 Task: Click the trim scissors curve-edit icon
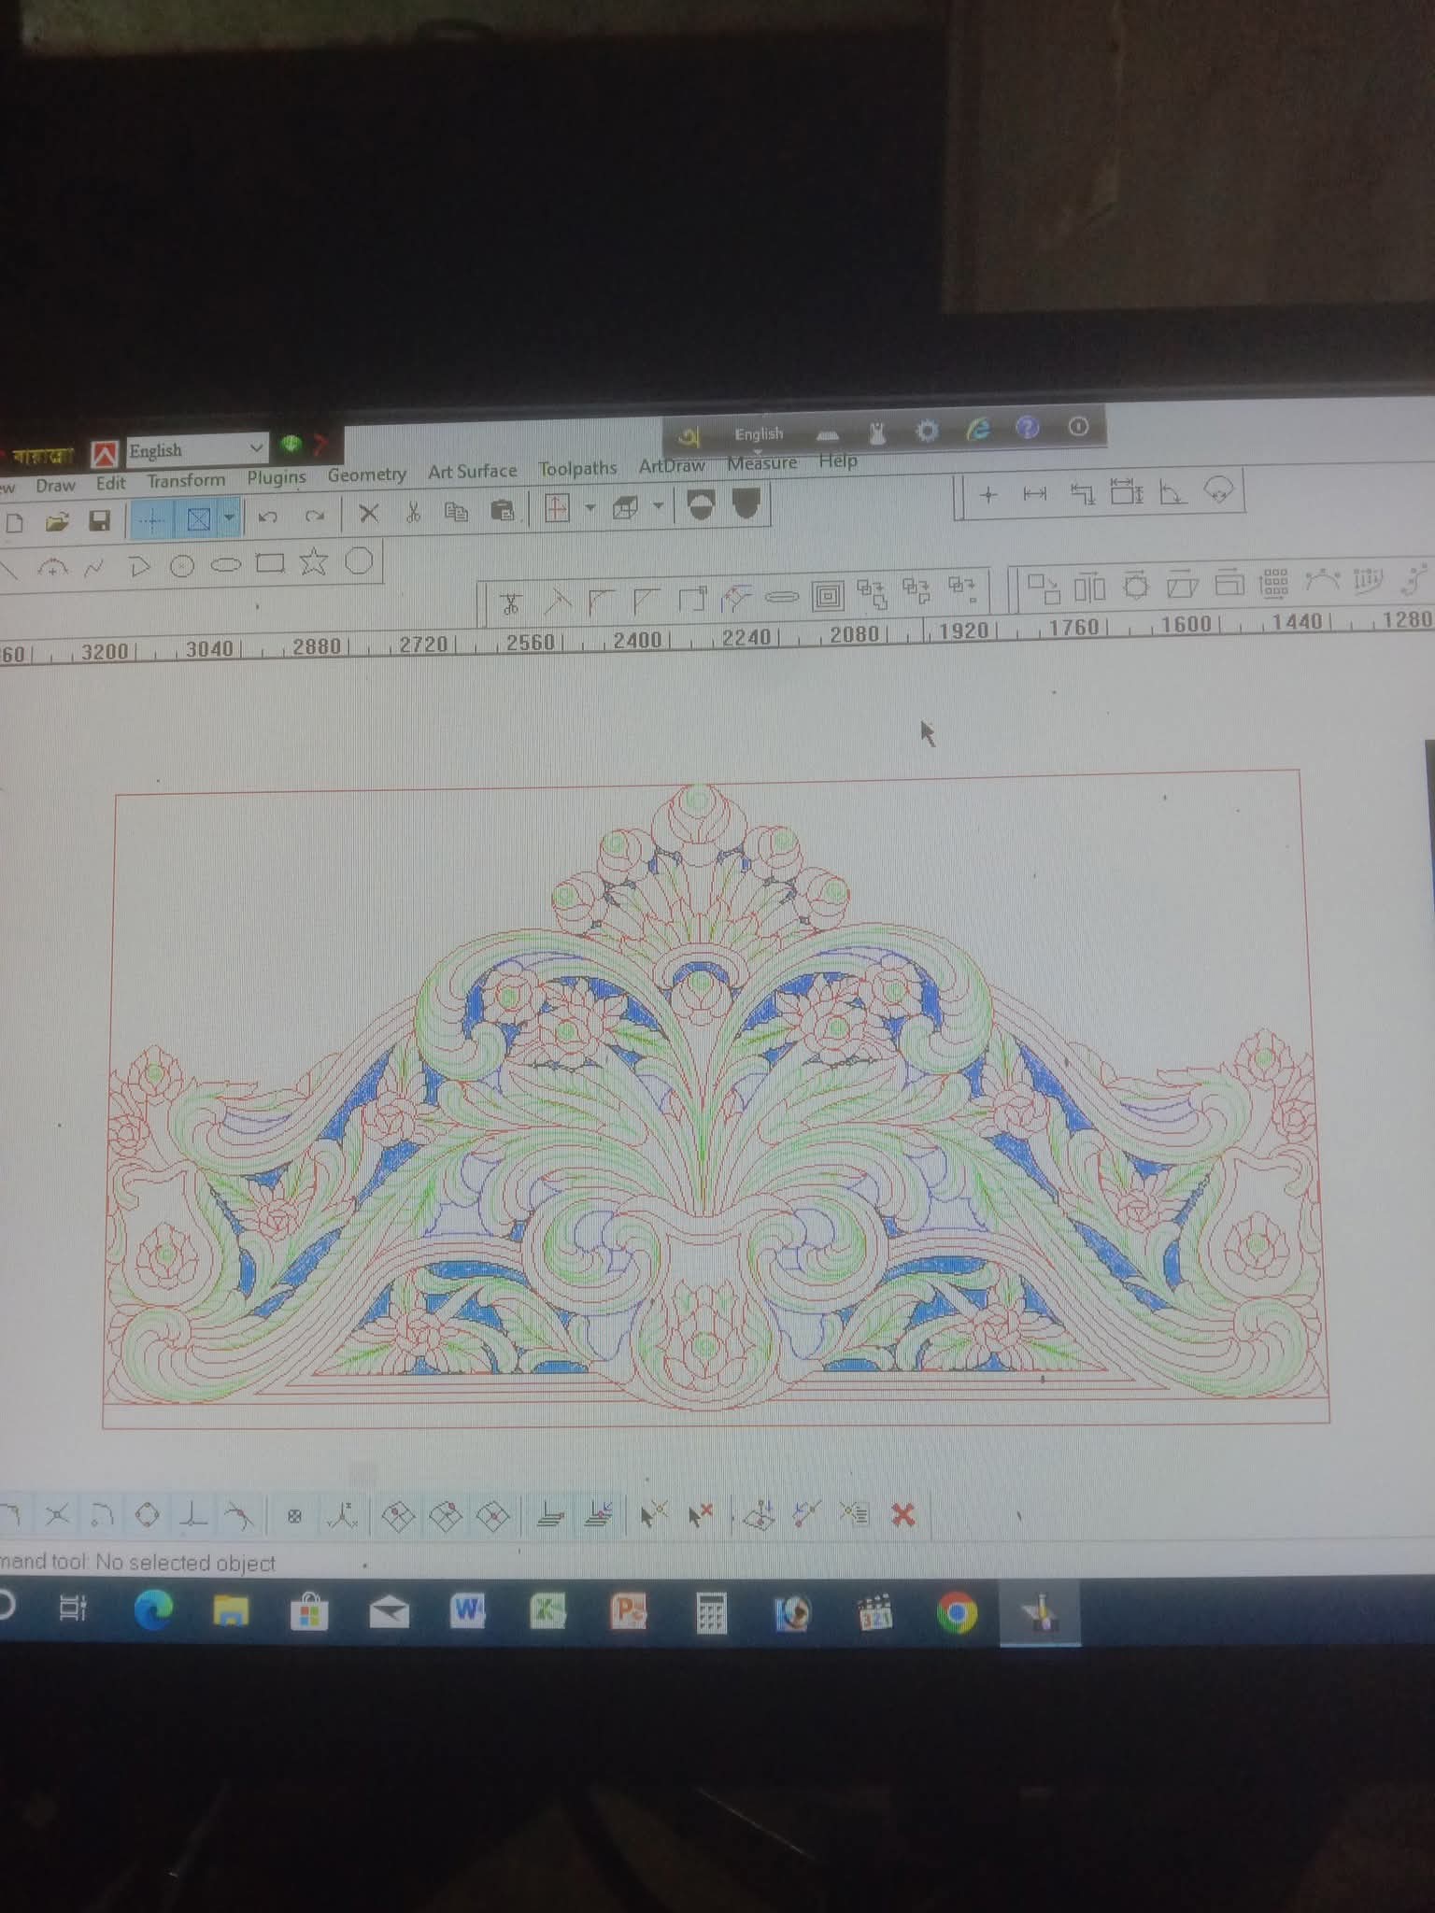tap(510, 604)
